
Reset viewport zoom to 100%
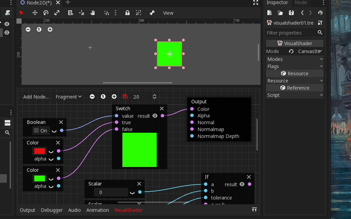coord(39,29)
